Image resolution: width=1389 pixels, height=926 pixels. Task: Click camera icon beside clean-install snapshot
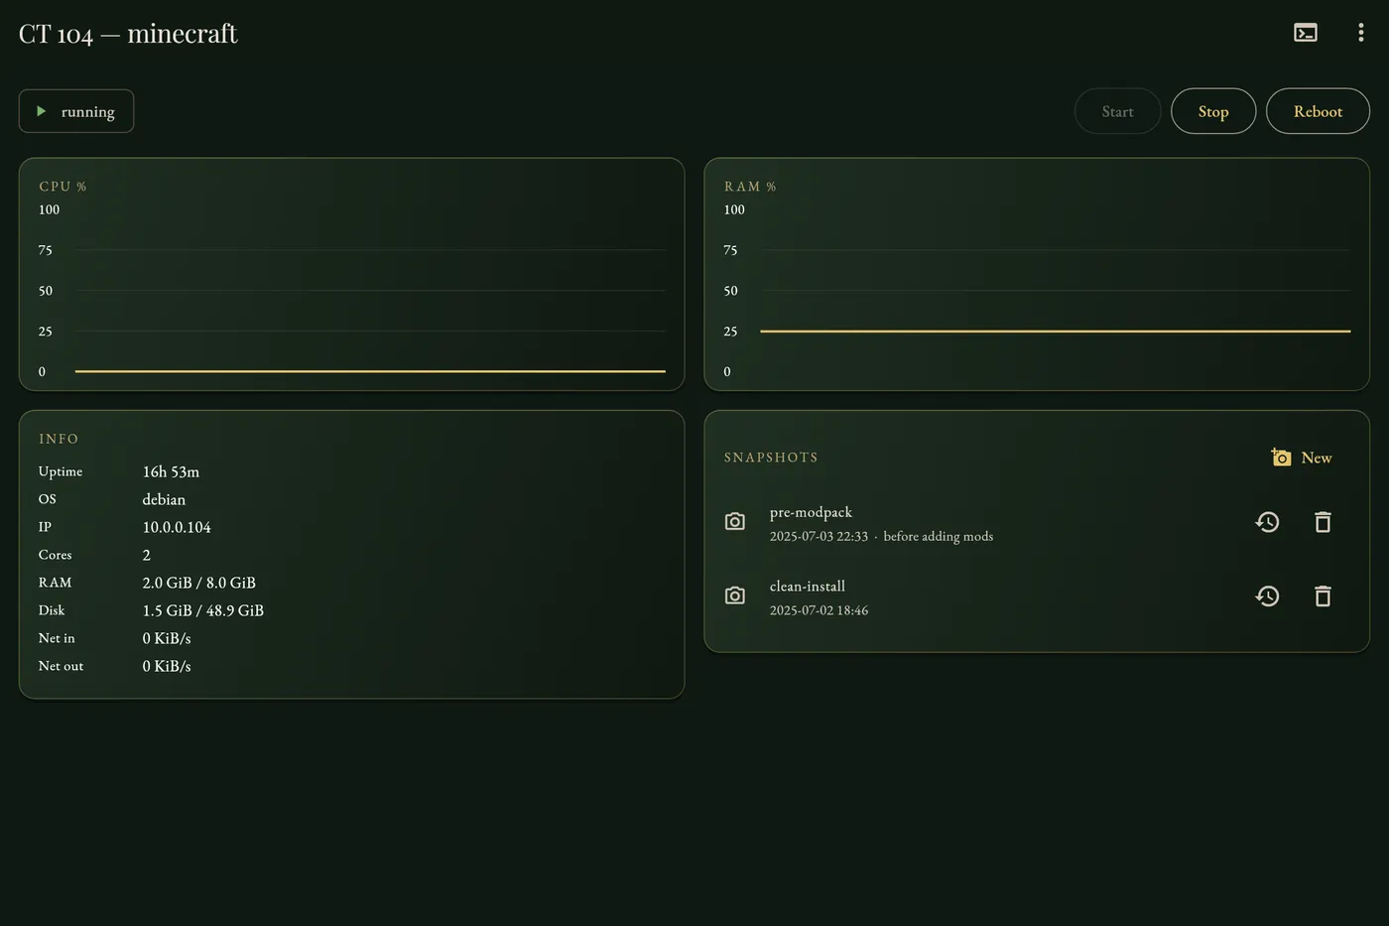tap(735, 595)
